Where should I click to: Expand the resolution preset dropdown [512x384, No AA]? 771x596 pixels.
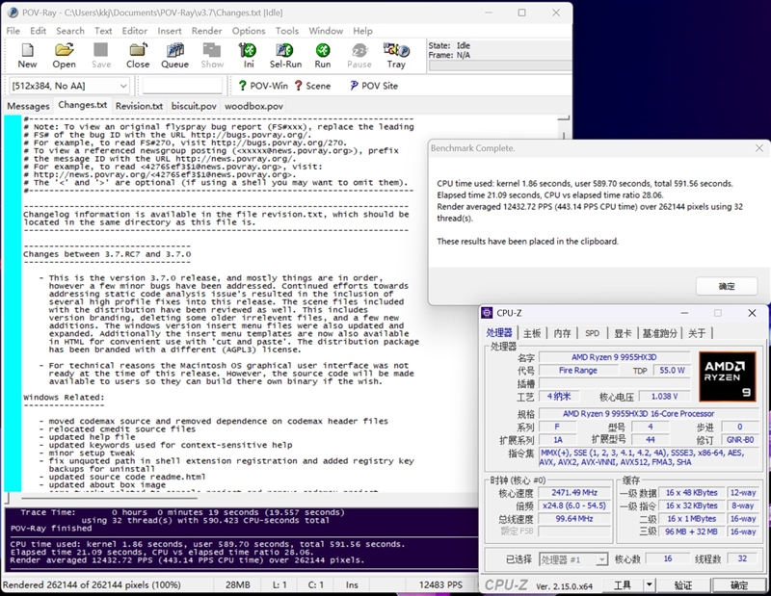tap(69, 86)
